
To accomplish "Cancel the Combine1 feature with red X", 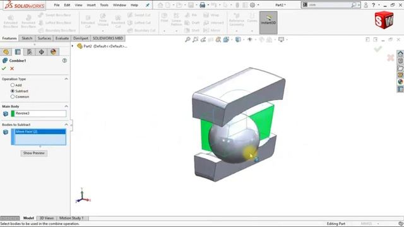I will point(12,69).
